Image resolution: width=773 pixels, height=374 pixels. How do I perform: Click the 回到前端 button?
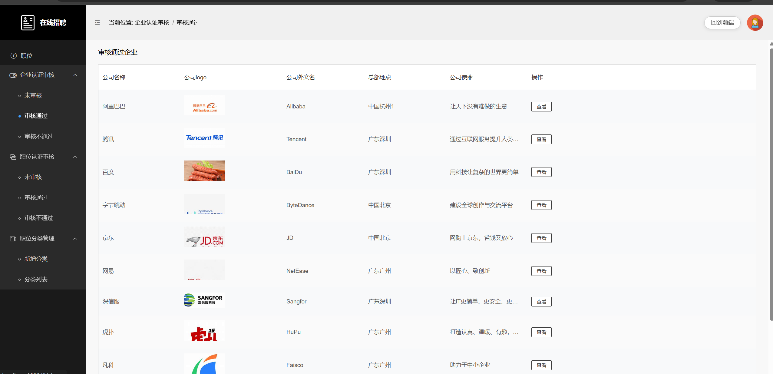tap(722, 23)
